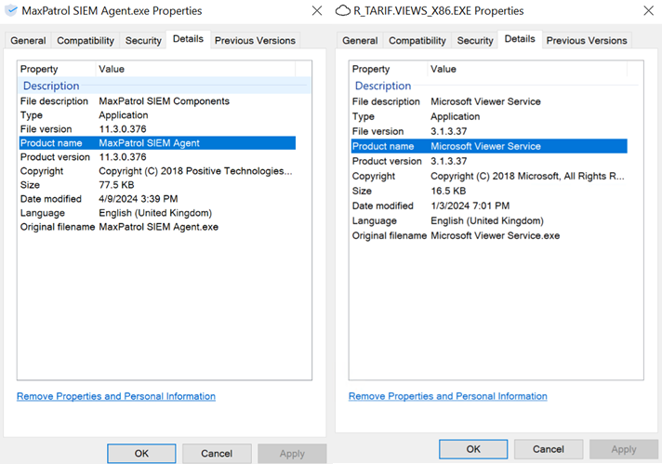This screenshot has height=464, width=662.
Task: Select 'MaxPatrol SIEM Components' file description row
Action: [x=157, y=101]
